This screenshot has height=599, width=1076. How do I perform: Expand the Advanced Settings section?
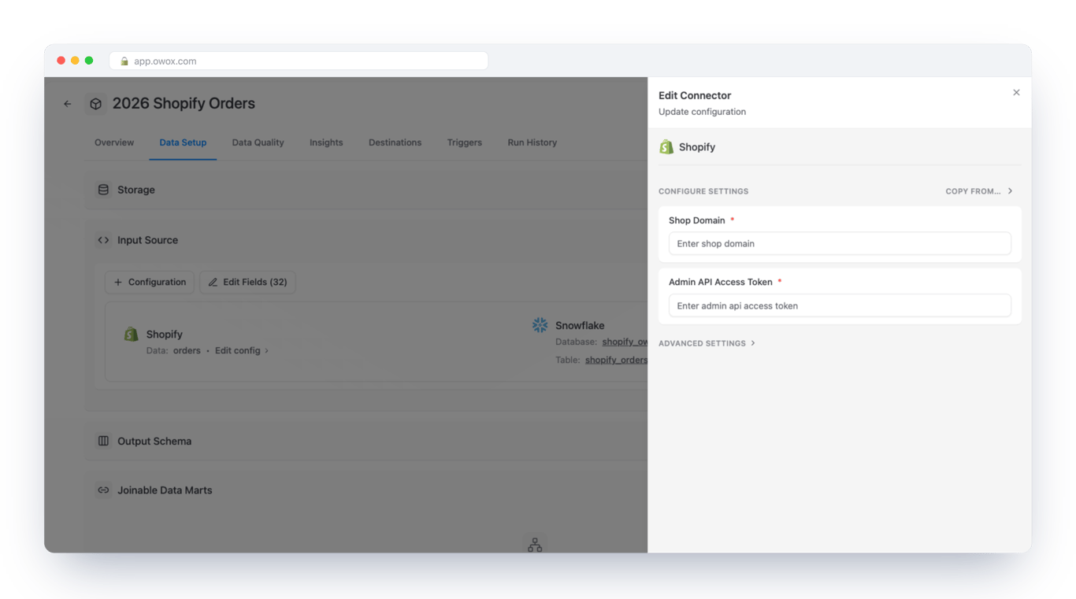[707, 343]
